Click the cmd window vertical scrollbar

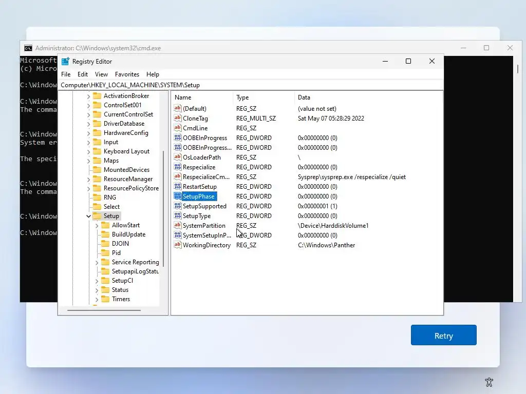[518, 69]
